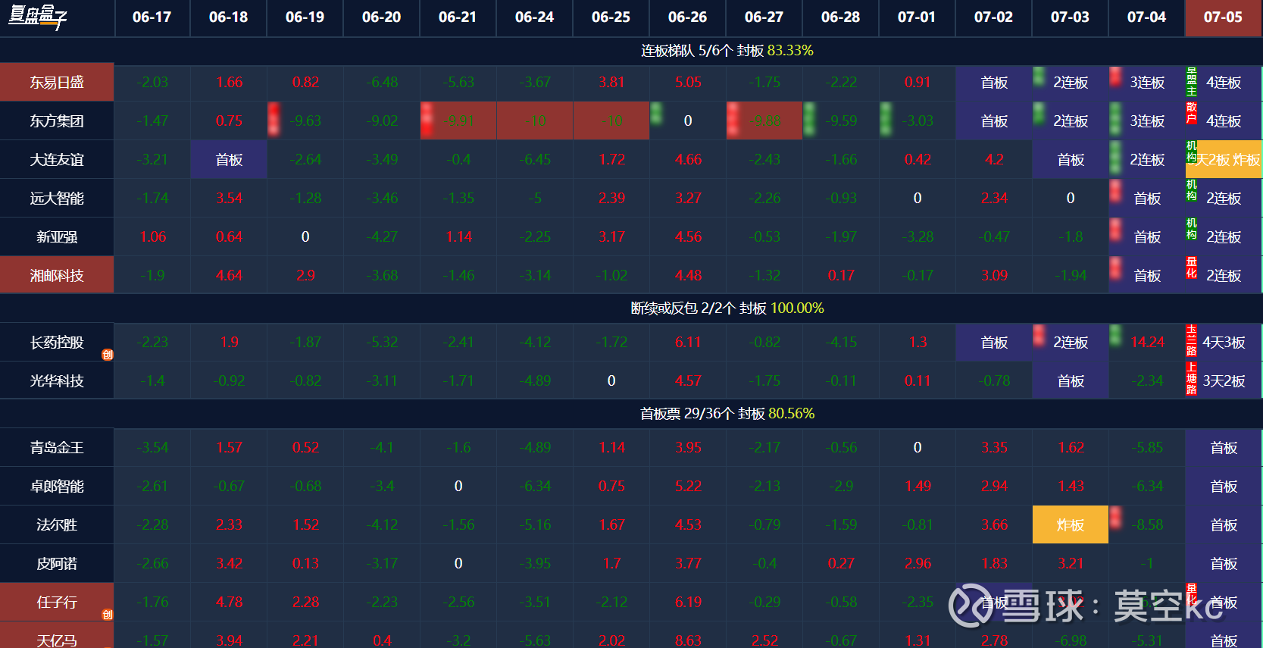1263x648 pixels.
Task: Click the red 玉兰路 tag for 长药控股
Action: click(x=1191, y=340)
